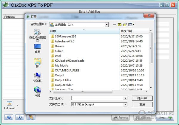Open the View menu icon dropdown
Image resolution: width=179 pixels, height=125 pixels.
click(131, 25)
